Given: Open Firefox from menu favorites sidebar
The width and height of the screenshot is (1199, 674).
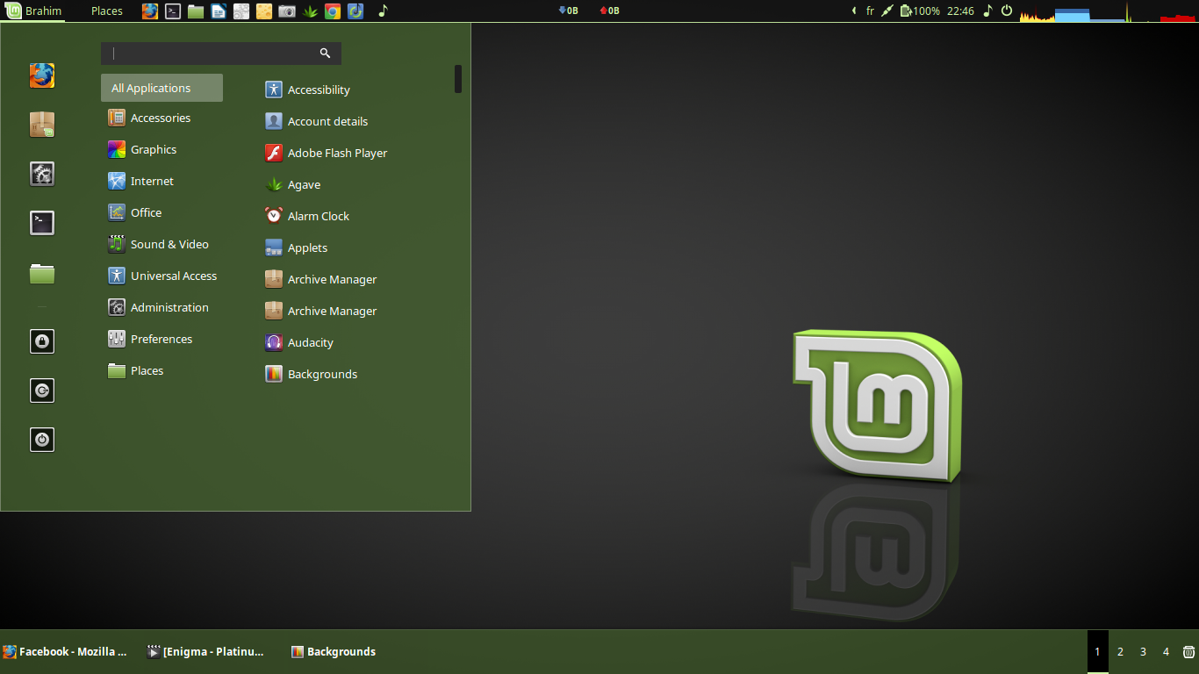Looking at the screenshot, I should click(42, 75).
